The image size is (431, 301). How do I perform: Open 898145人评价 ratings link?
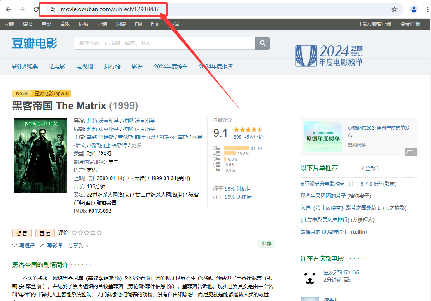point(248,137)
